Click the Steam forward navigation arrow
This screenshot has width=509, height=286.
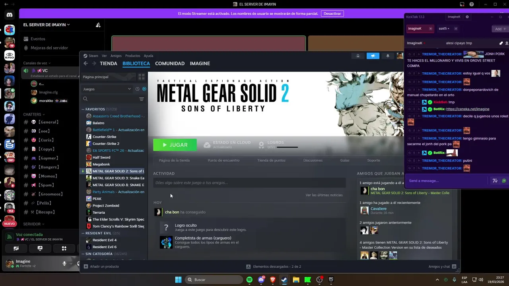94,64
